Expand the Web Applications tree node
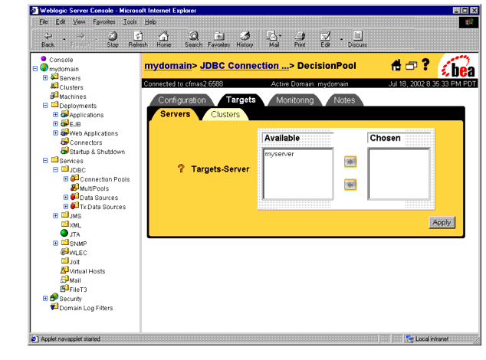The image size is (486, 360). tap(55, 133)
